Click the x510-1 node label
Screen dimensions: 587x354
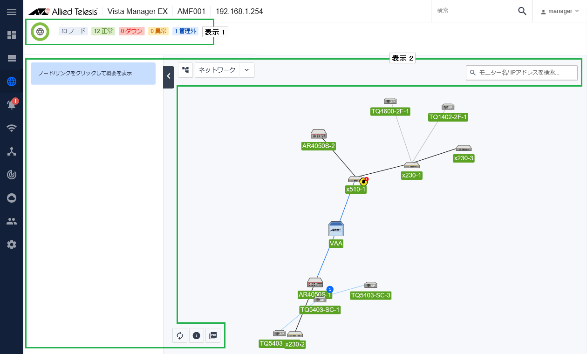[356, 190]
